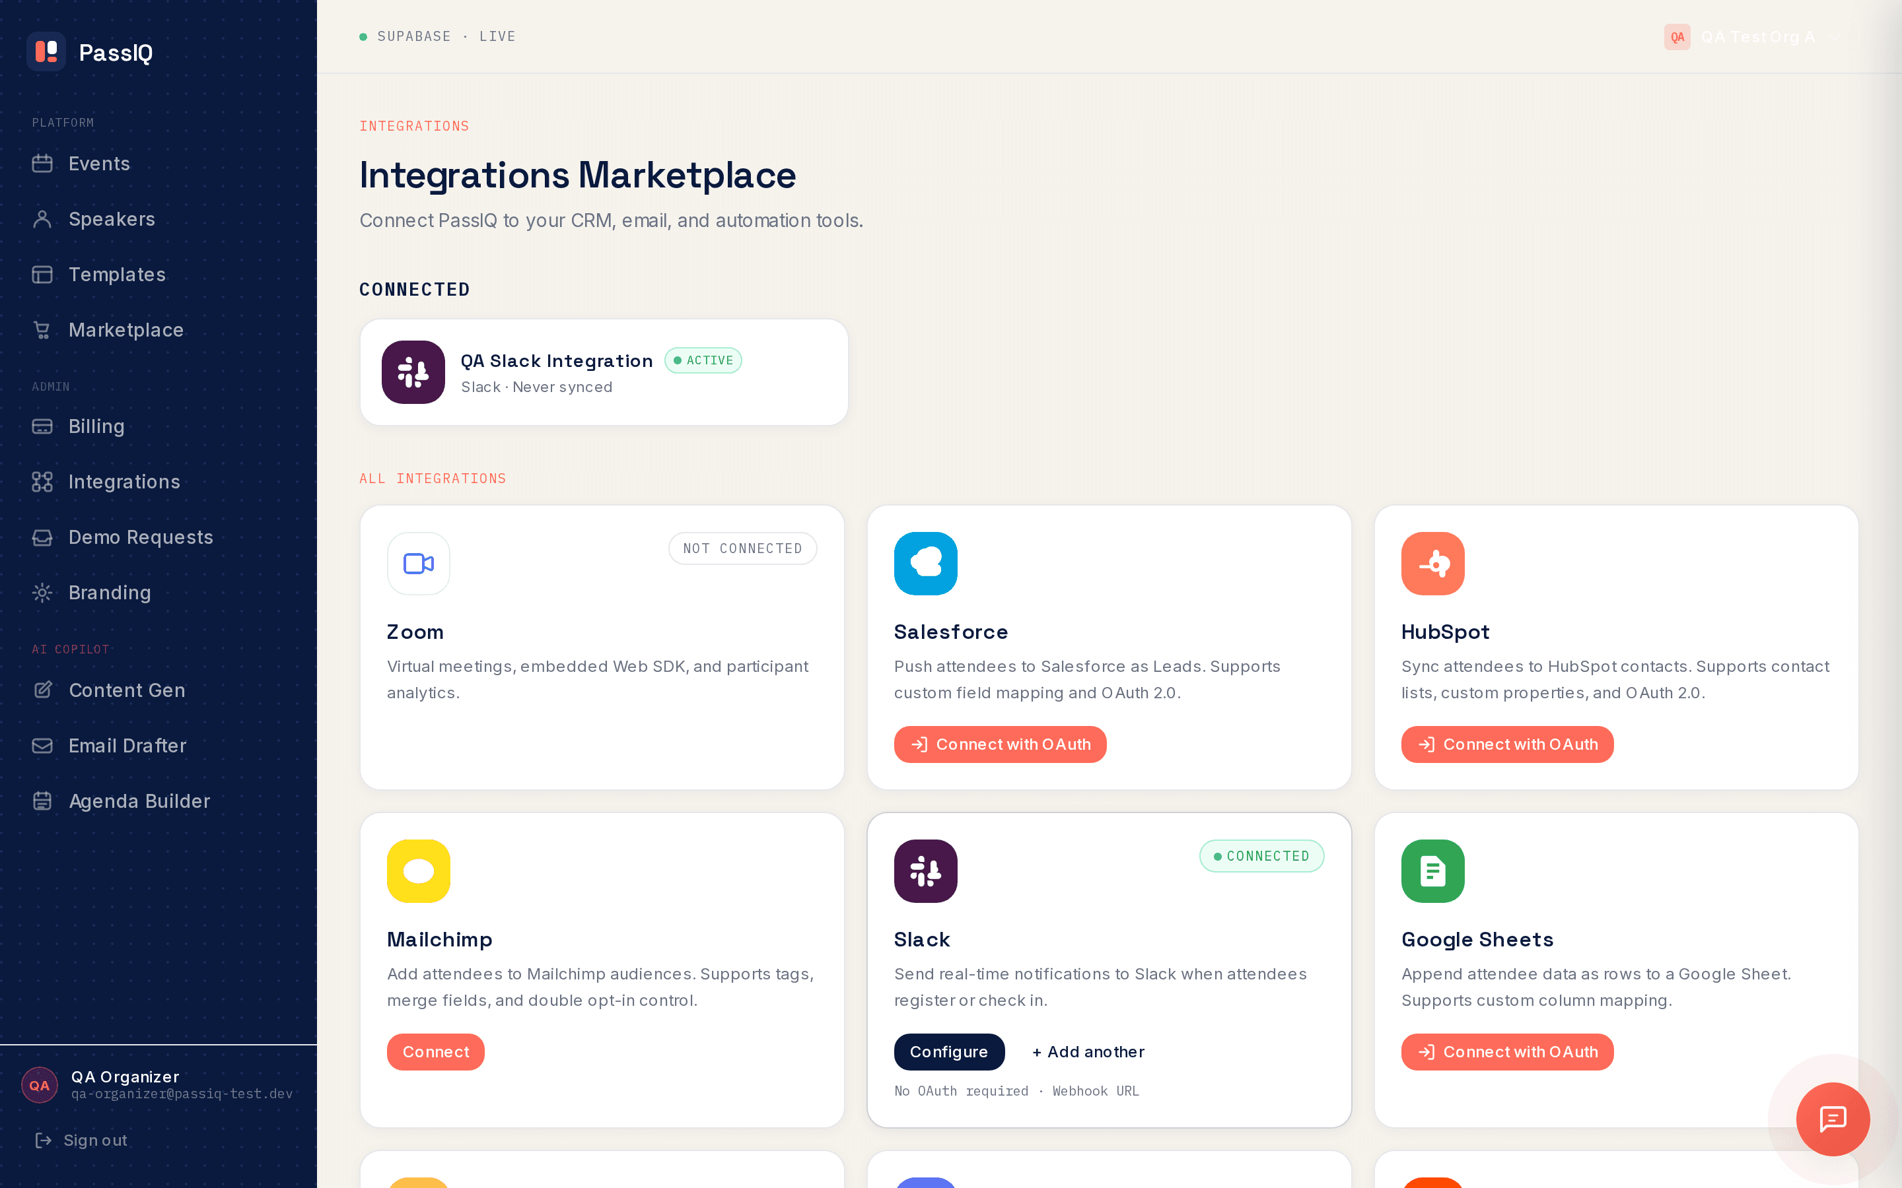
Task: Click the sign out arrow icon
Action: (43, 1140)
